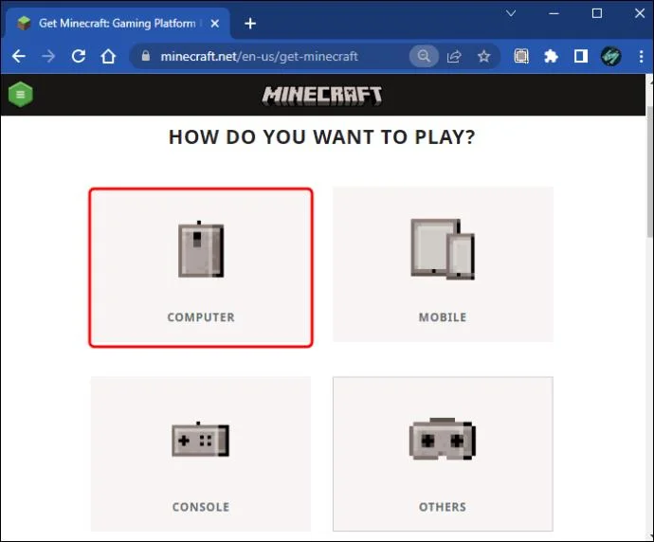654x542 pixels.
Task: Click the tablet and phone icon
Action: point(443,249)
